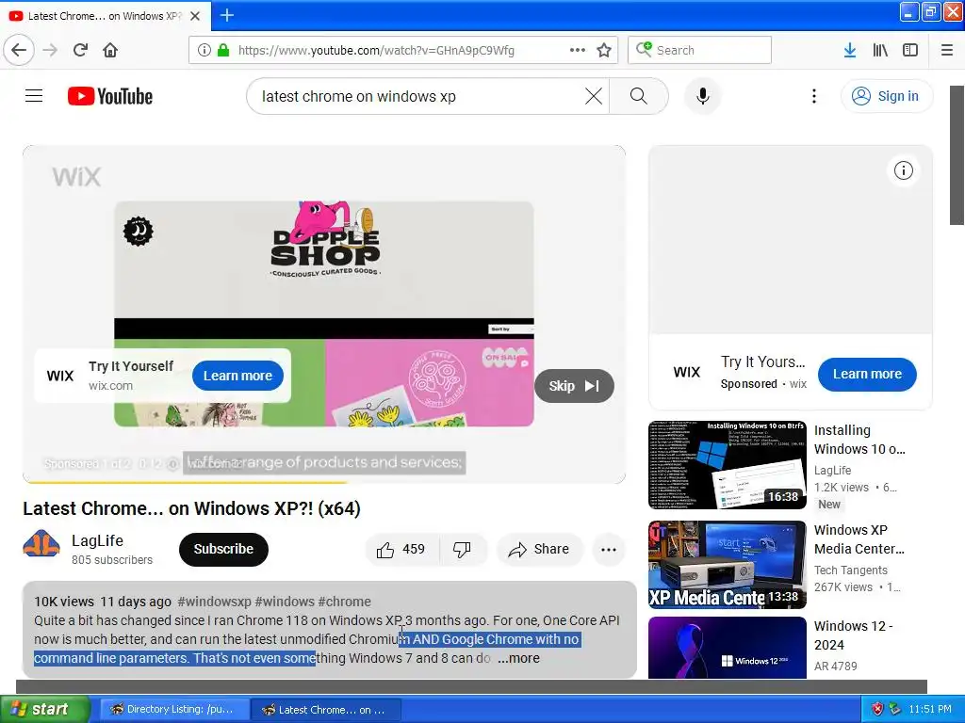Image resolution: width=965 pixels, height=723 pixels.
Task: Close the YouTube browser tab
Action: coord(195,16)
